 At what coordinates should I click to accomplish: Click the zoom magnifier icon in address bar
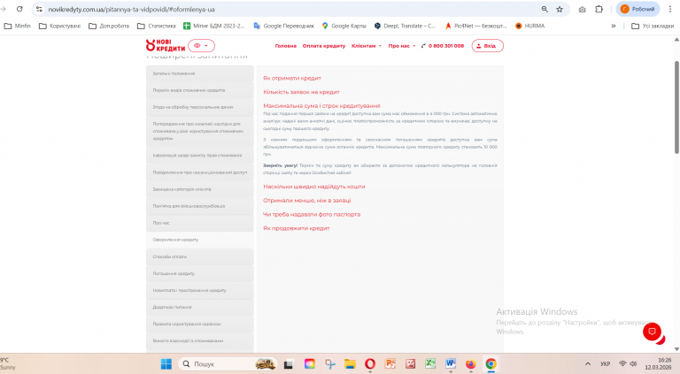point(545,9)
